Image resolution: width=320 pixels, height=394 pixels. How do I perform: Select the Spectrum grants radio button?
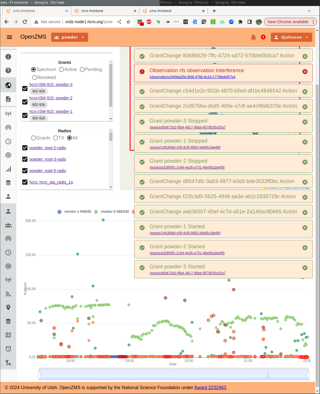click(x=33, y=70)
